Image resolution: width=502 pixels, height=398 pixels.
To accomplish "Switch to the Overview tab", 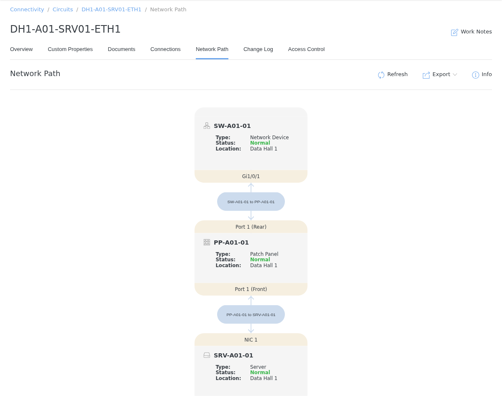I will tap(21, 49).
